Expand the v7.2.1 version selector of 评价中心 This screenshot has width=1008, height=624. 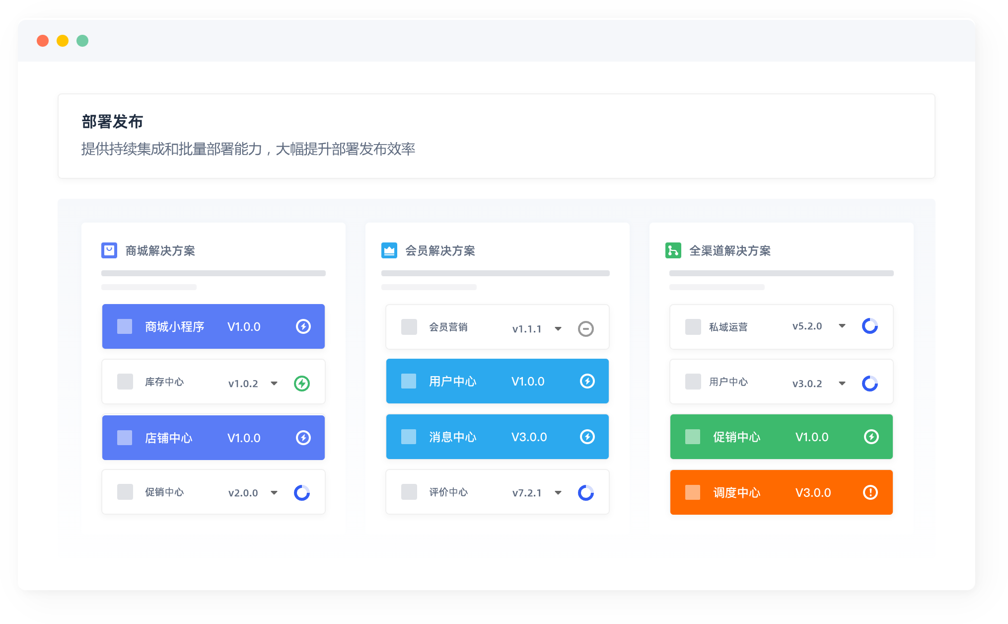(559, 493)
